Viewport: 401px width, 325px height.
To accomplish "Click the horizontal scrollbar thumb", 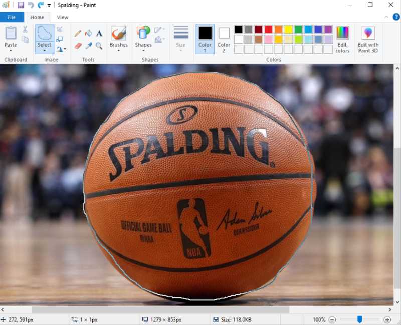I will (160, 309).
